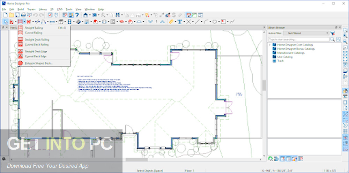Toggle the highlighted colorful grid button beside Help icon
Image resolution: width=349 pixels, height=173 pixels.
point(71,15)
